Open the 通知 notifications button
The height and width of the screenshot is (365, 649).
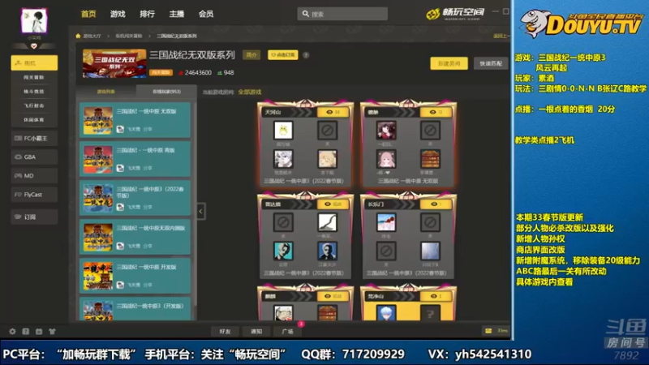coord(256,332)
